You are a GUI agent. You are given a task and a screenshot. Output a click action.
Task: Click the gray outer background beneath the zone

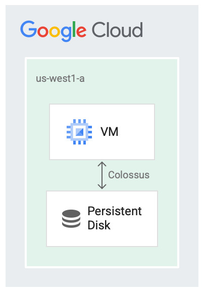tap(102, 277)
